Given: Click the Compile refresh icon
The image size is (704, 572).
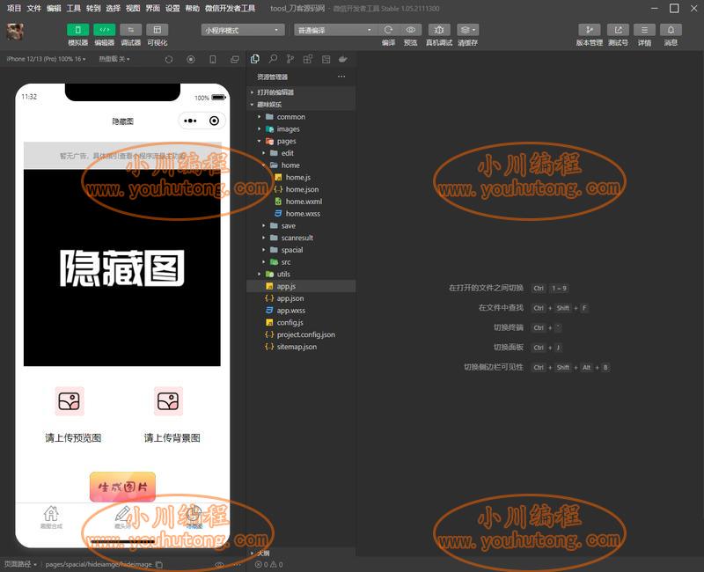Looking at the screenshot, I should pyautogui.click(x=388, y=30).
